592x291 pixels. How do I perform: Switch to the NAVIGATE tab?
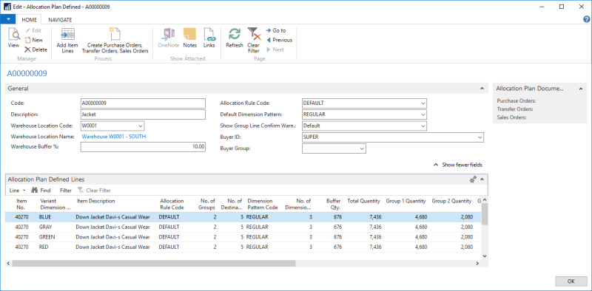click(60, 20)
